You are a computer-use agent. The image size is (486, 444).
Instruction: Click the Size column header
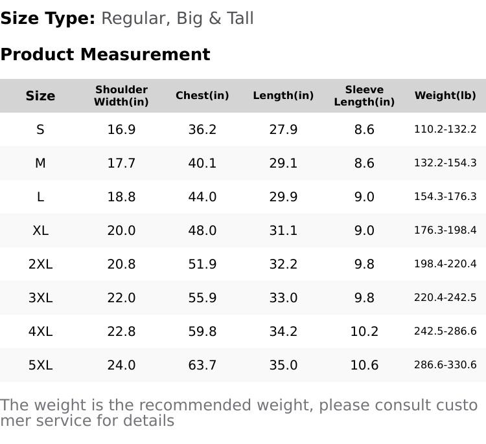coord(40,96)
